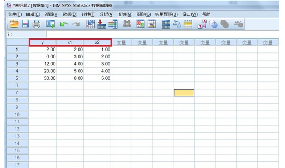Open Find with the binoculars icon
The image size is (285, 168).
[127, 24]
